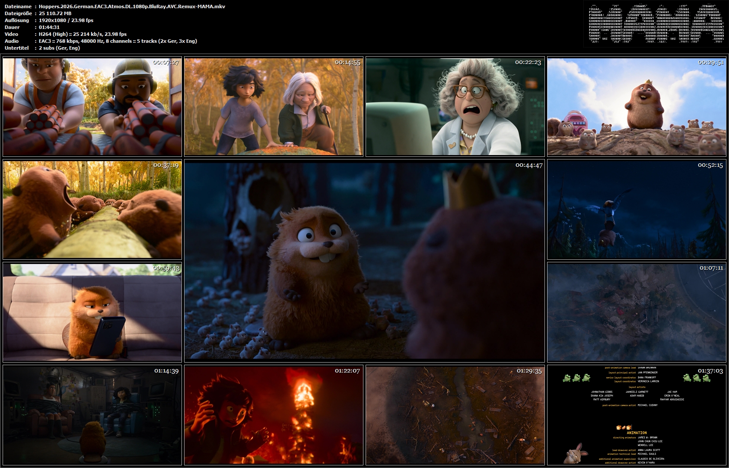This screenshot has width=729, height=468.
Task: Click the audio line EAC3 768 kbps details
Action: 118,41
